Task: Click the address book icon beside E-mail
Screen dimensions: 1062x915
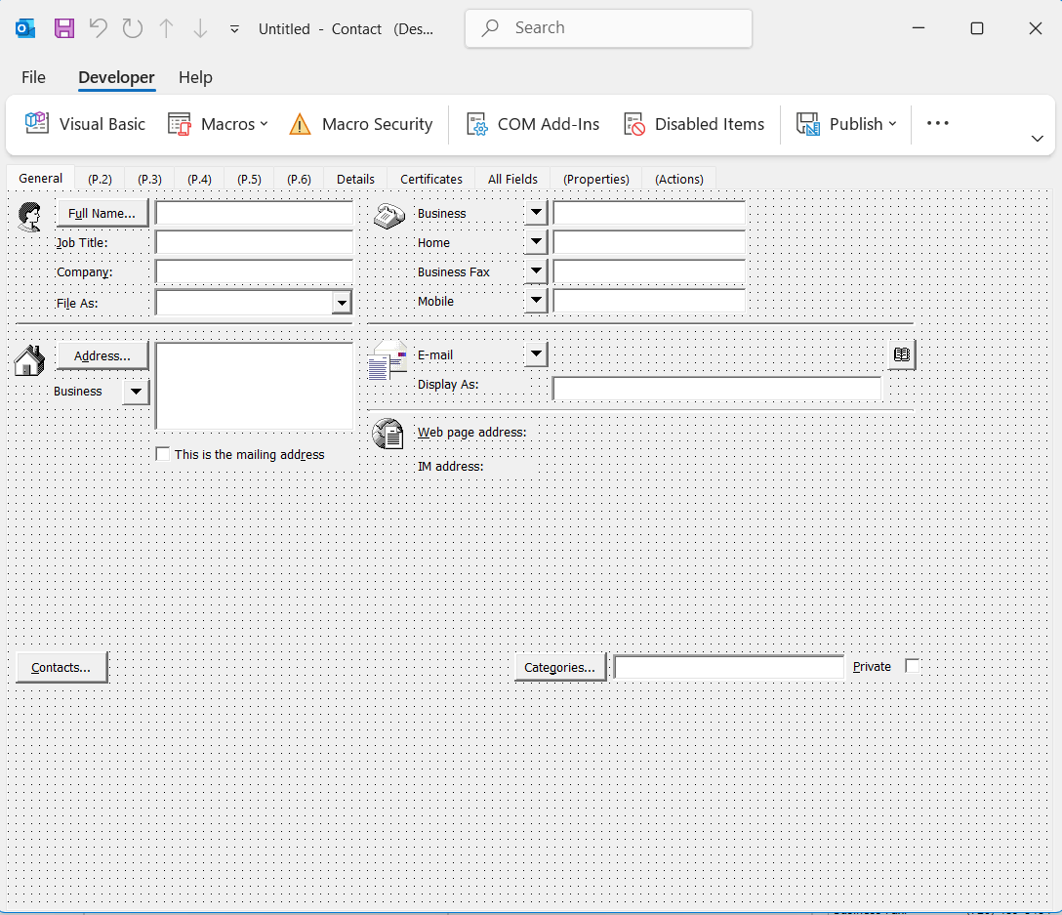Action: [x=902, y=354]
